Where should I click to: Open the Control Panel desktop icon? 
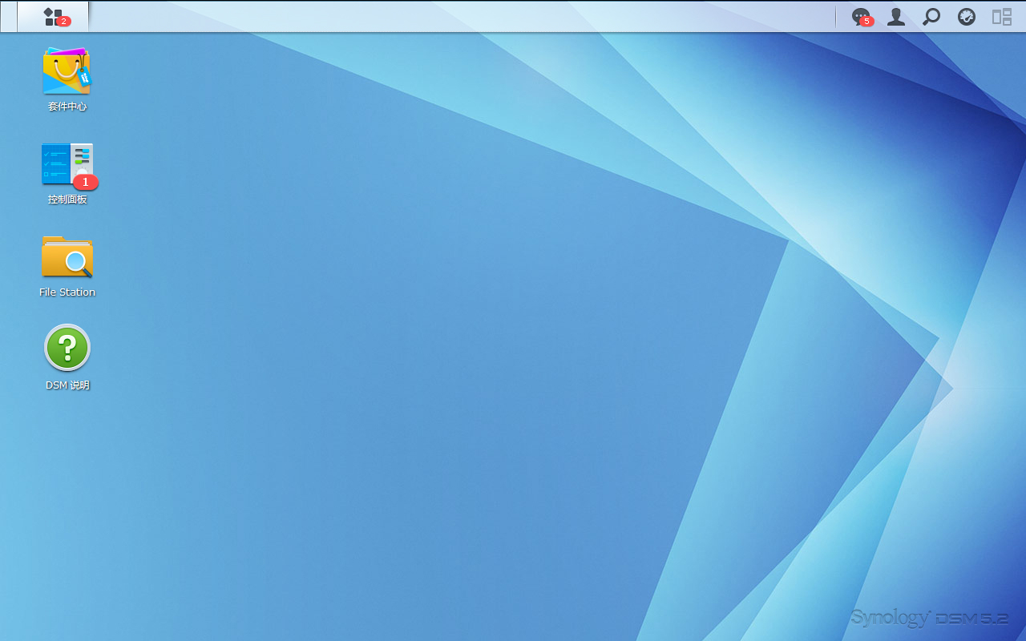67,164
